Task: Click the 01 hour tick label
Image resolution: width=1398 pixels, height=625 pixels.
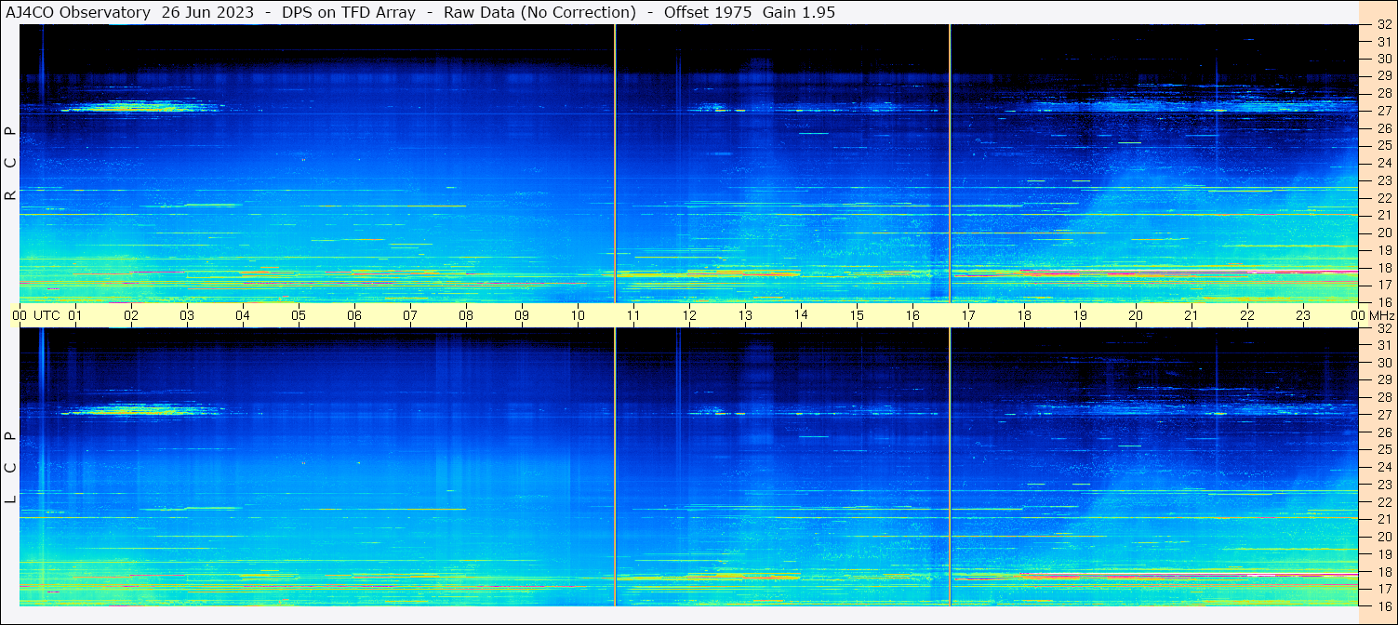Action: pos(75,315)
